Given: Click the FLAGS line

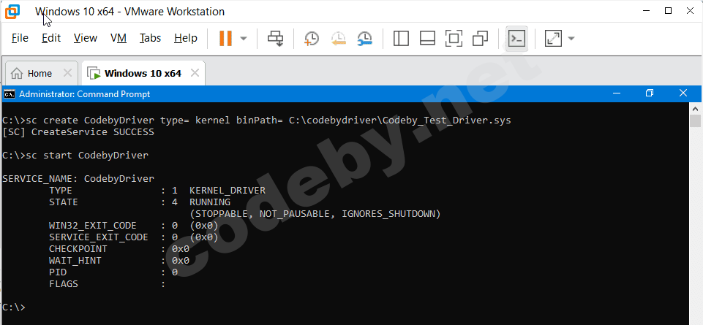Looking at the screenshot, I should (x=108, y=284).
